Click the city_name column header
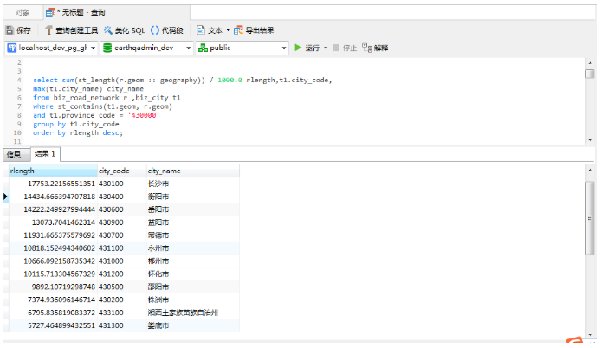 click(x=193, y=171)
